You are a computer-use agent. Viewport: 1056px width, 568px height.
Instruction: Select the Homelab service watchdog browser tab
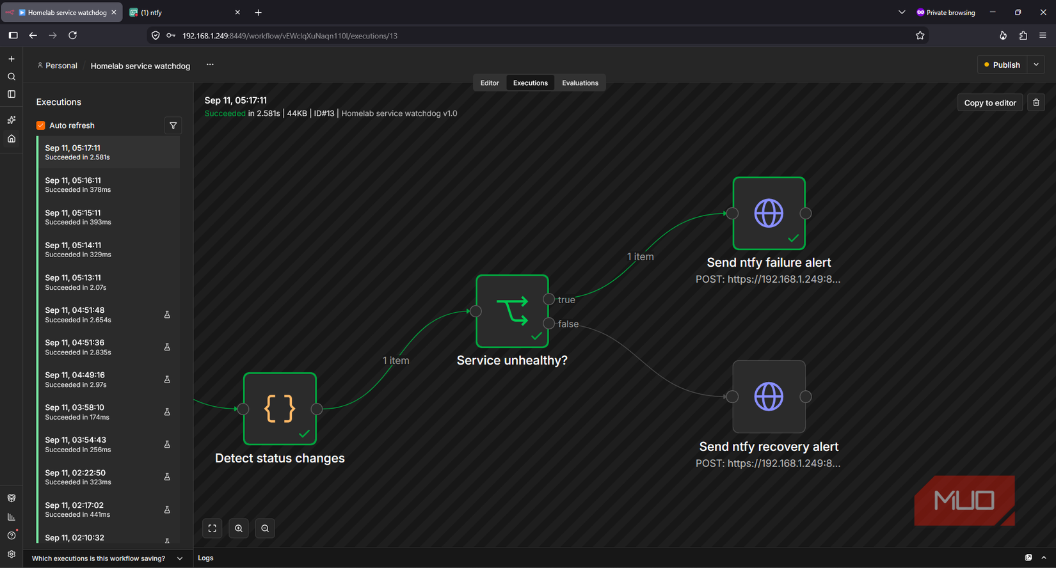point(61,12)
